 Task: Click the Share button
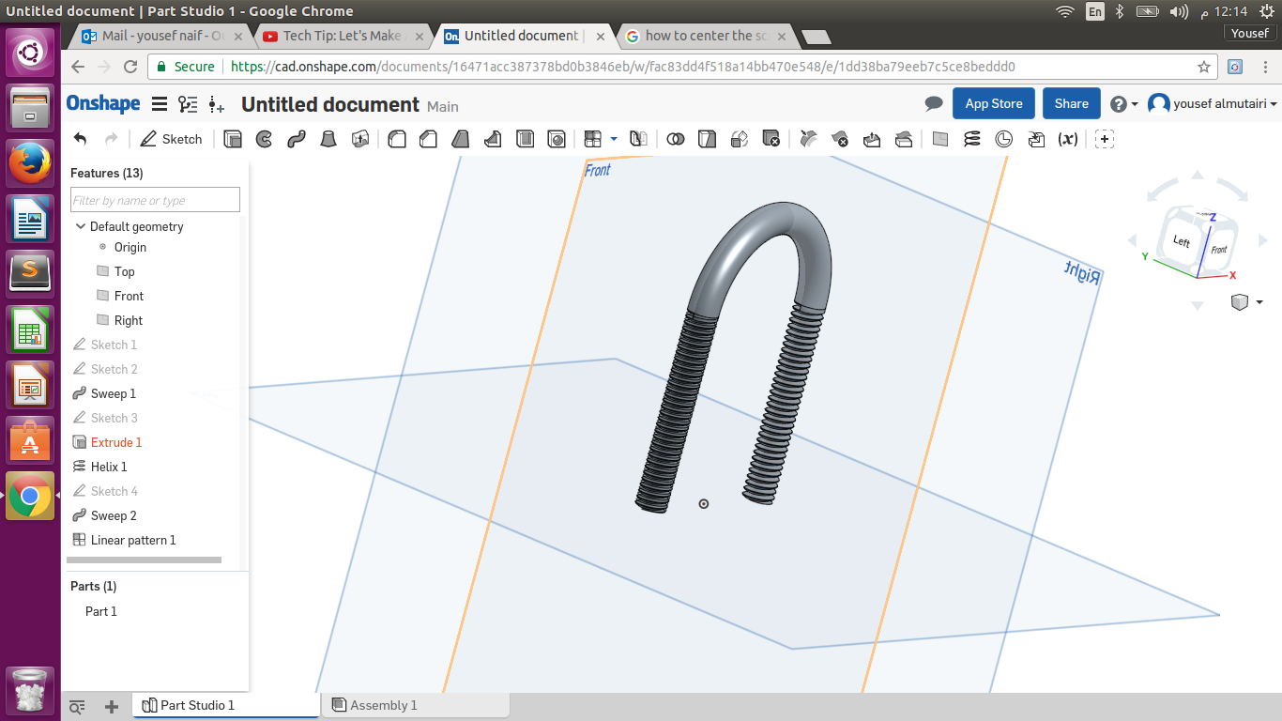pos(1072,103)
